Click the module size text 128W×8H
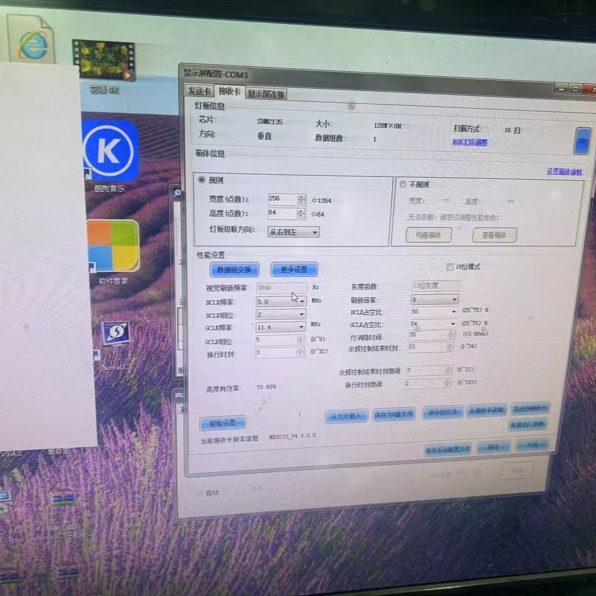Viewport: 596px width, 596px height. (x=387, y=125)
